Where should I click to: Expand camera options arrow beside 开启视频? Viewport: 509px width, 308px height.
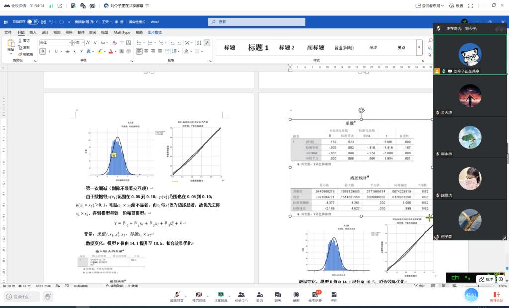[207, 296]
